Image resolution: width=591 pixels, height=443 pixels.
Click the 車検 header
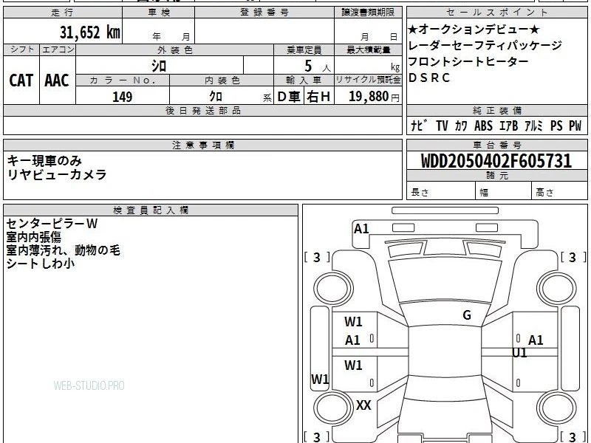(x=158, y=13)
